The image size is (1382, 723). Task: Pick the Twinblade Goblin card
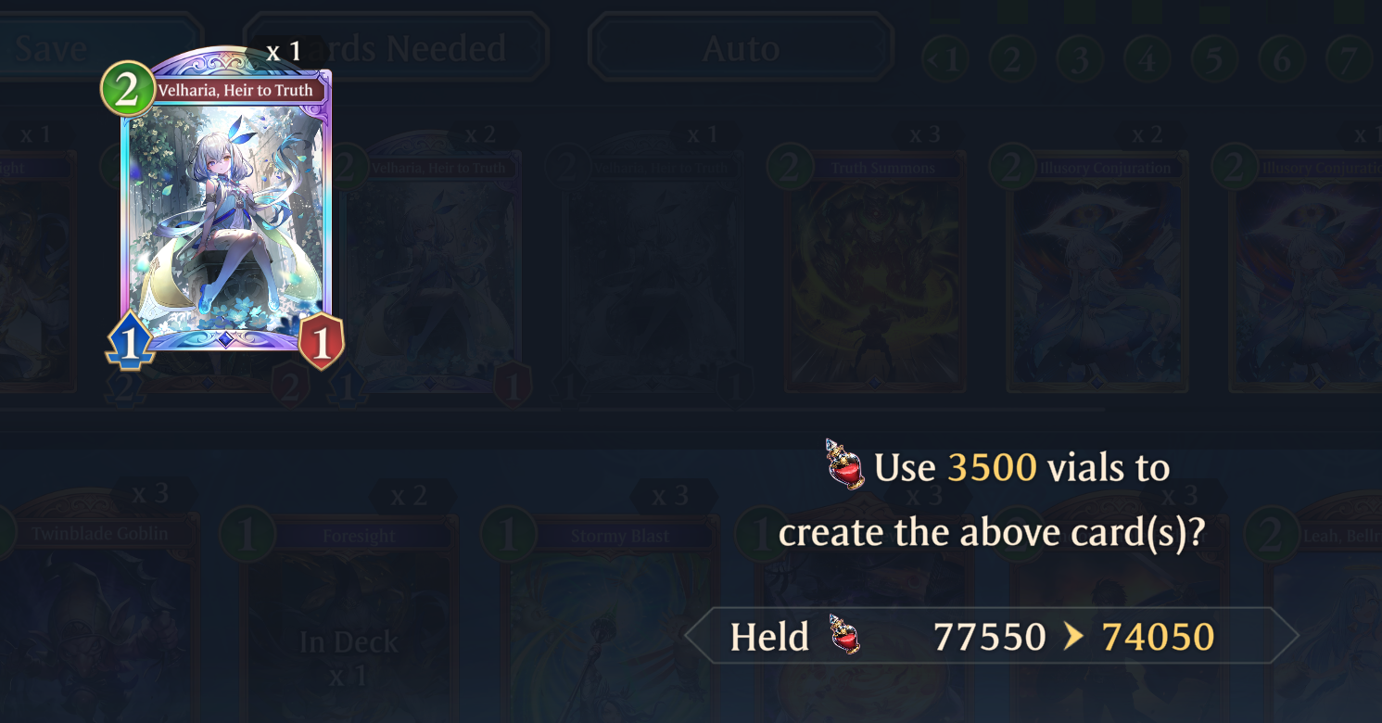(99, 616)
